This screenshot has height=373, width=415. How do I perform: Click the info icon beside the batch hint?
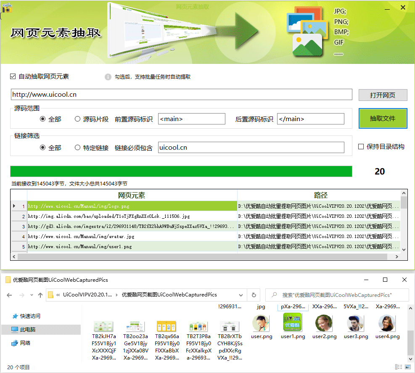(108, 77)
